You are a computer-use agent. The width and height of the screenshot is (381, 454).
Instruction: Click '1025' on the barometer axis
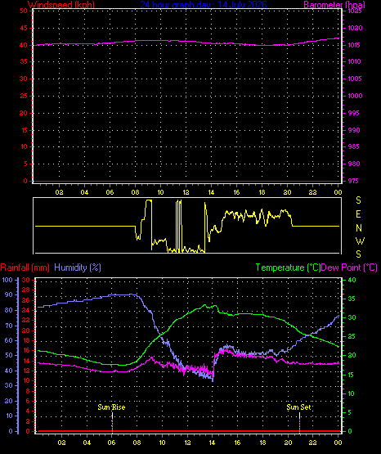point(355,11)
